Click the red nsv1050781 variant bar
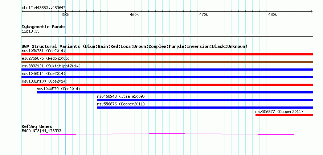This screenshot has height=155, width=323. coord(167,54)
